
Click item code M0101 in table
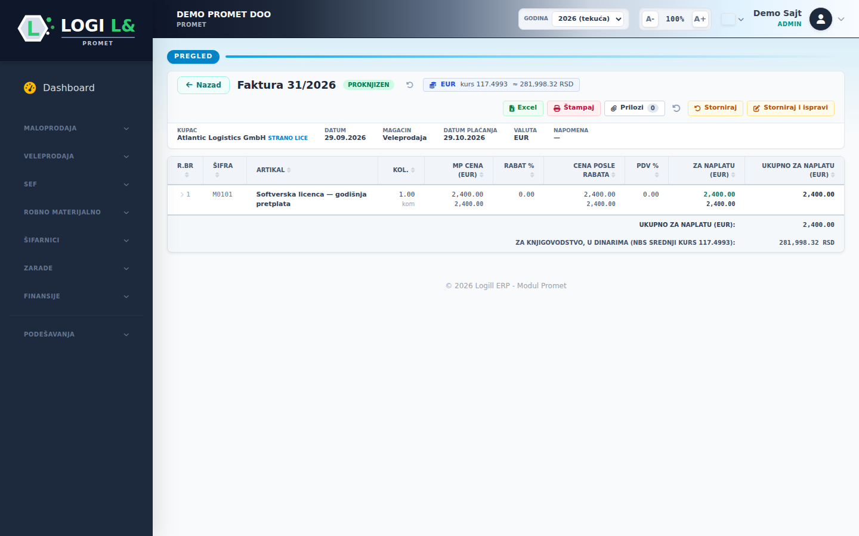tap(223, 195)
